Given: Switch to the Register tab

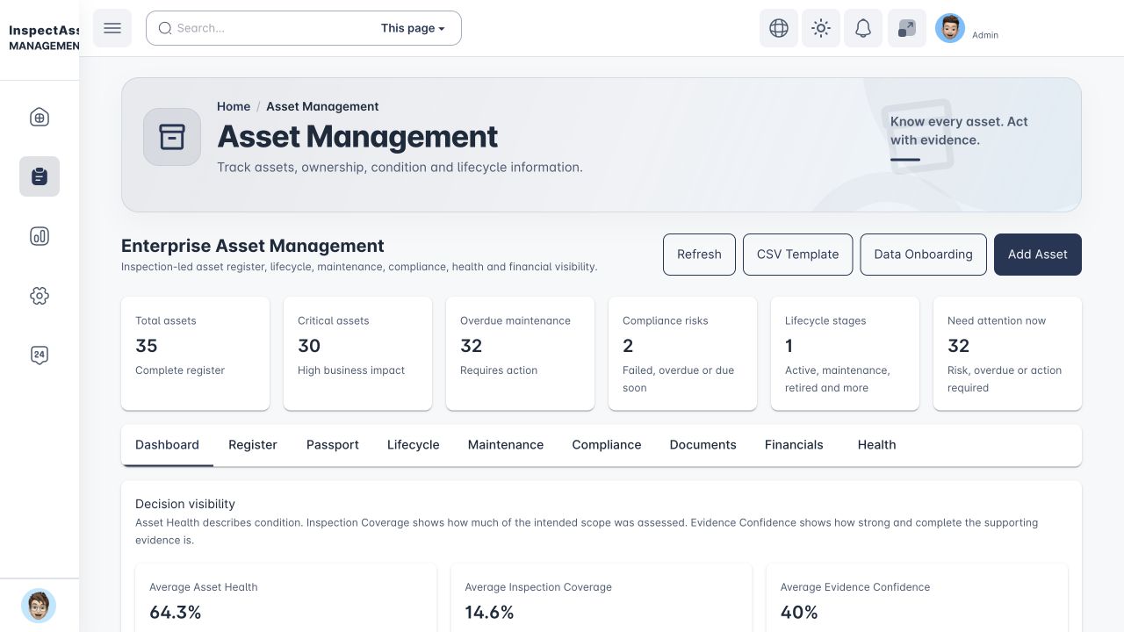Looking at the screenshot, I should coord(253,445).
